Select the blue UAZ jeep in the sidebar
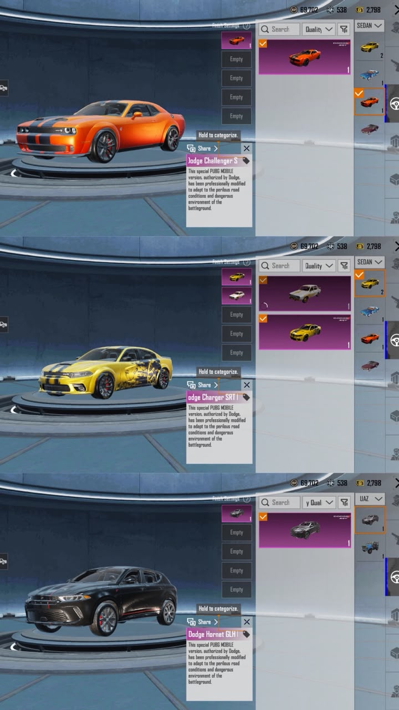399x710 pixels. pyautogui.click(x=370, y=547)
